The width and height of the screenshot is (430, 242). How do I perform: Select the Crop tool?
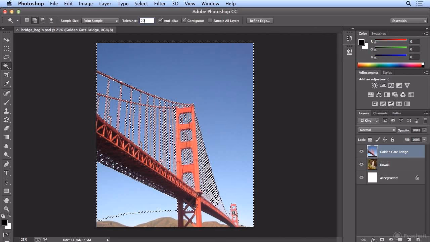[x=7, y=75]
